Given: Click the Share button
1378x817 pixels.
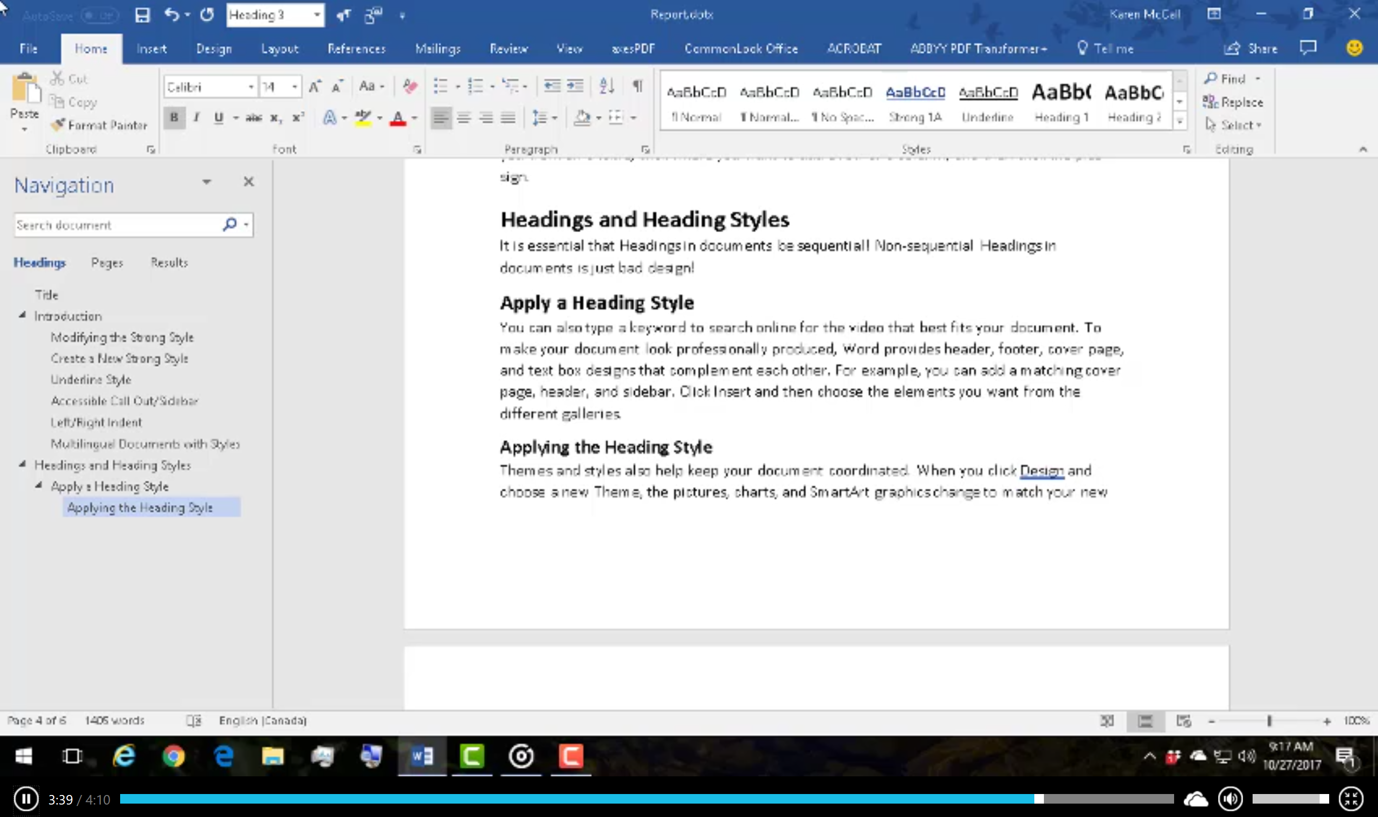Looking at the screenshot, I should pyautogui.click(x=1250, y=48).
